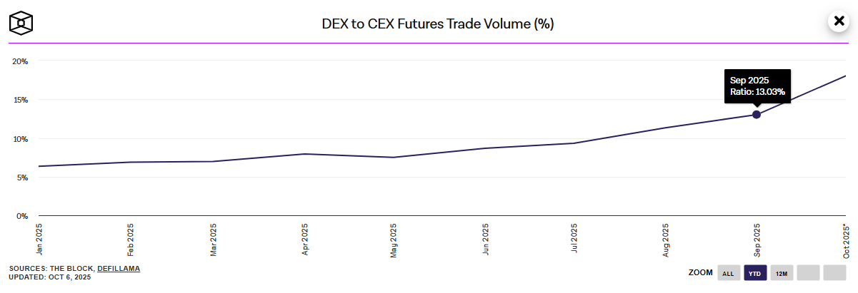Click The Block cube logo icon

tap(21, 22)
